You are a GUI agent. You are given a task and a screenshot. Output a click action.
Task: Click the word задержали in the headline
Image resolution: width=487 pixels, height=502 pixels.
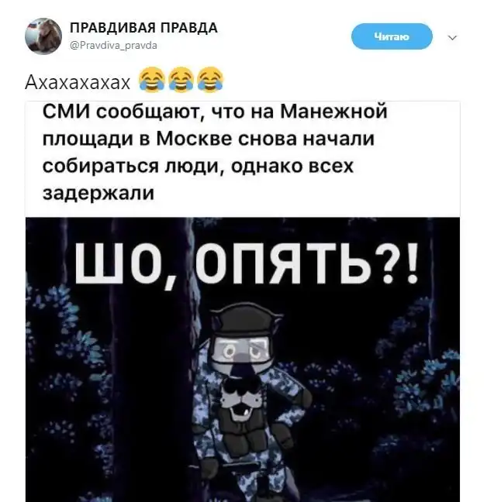pyautogui.click(x=98, y=193)
